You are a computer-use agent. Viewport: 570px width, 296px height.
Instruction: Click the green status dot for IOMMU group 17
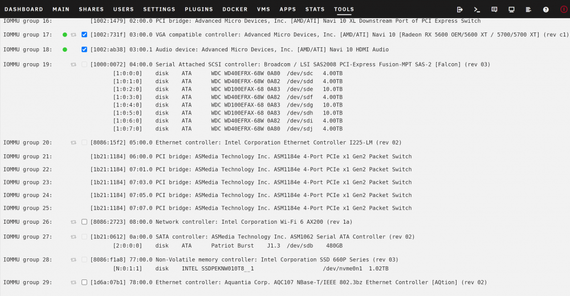(x=65, y=35)
